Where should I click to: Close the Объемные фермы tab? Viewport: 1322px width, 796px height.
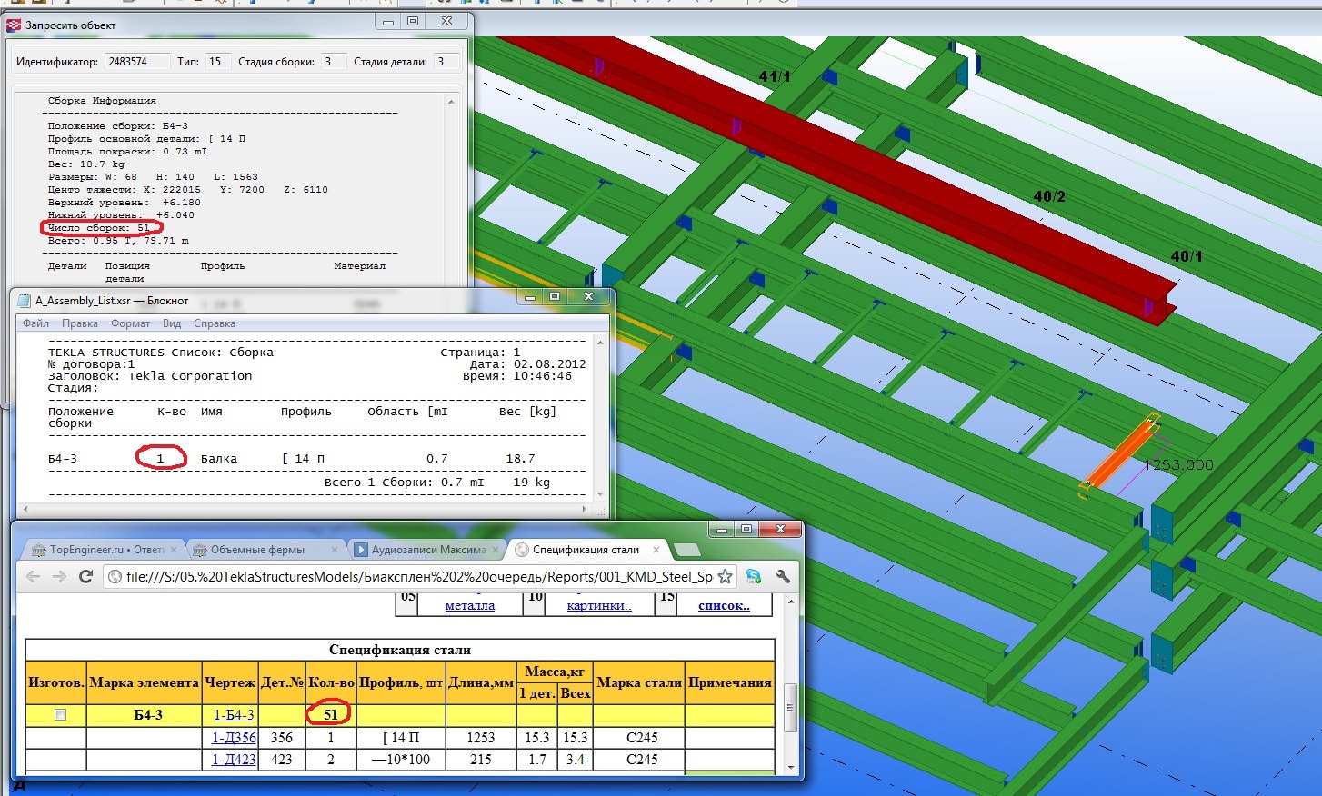click(335, 550)
